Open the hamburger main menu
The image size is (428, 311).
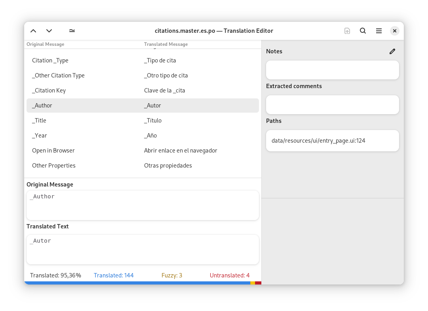coord(379,31)
